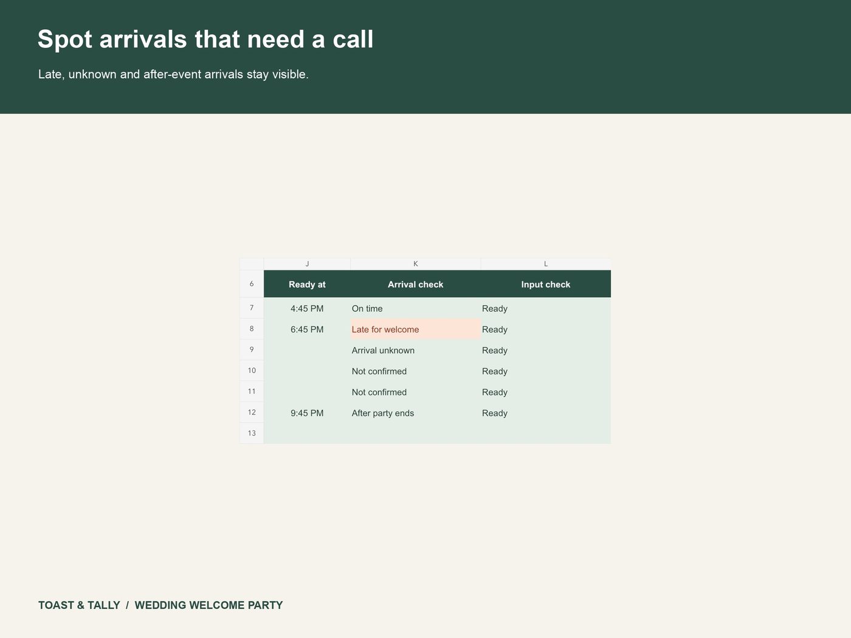The image size is (851, 638).
Task: Select the 'Ready' cell in row 12
Action: pyautogui.click(x=546, y=413)
